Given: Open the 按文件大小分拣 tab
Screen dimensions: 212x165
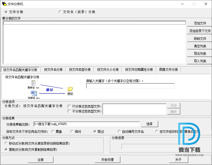Looking at the screenshot, I should (x=108, y=70).
